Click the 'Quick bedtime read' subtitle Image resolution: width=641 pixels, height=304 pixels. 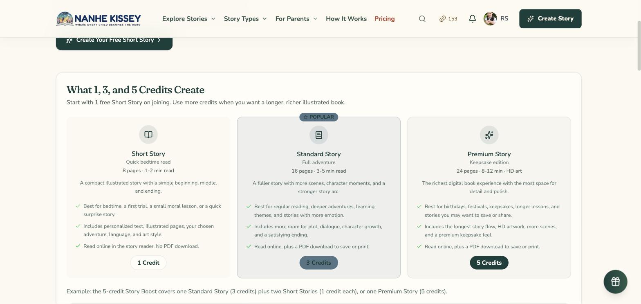148,162
